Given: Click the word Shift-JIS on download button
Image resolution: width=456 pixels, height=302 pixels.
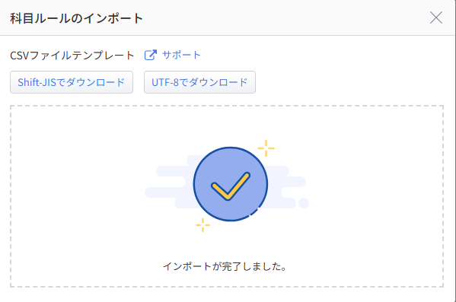Looking at the screenshot, I should coord(37,82).
